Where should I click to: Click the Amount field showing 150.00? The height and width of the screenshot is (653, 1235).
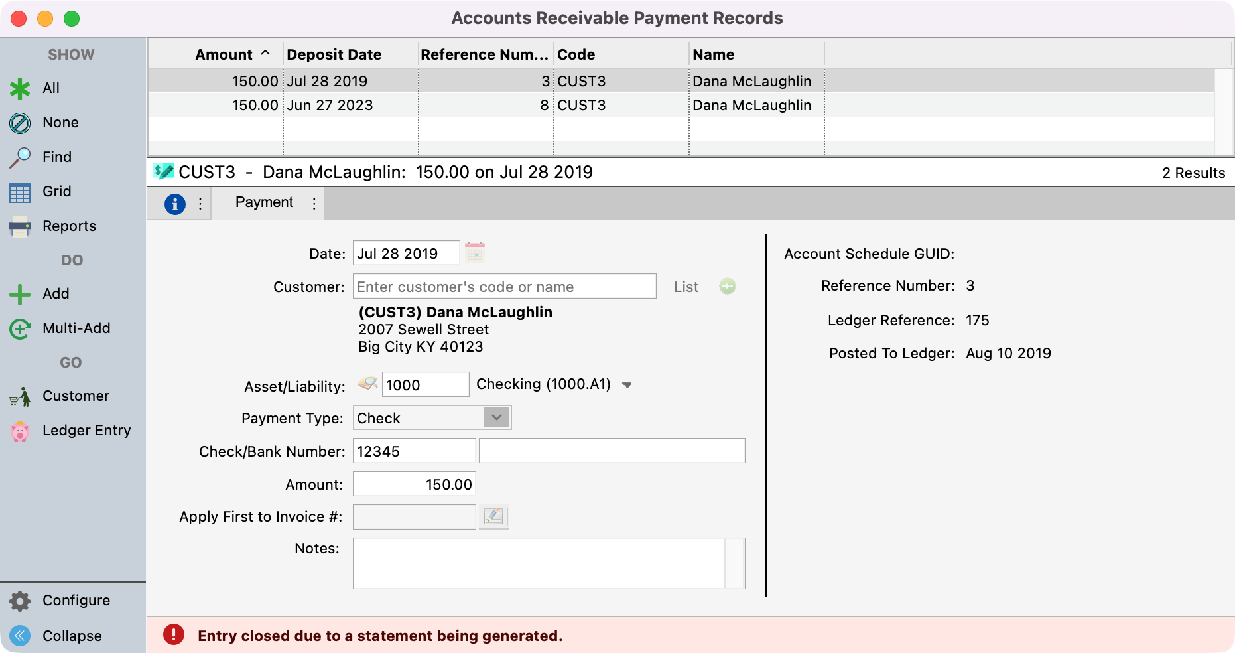(414, 484)
